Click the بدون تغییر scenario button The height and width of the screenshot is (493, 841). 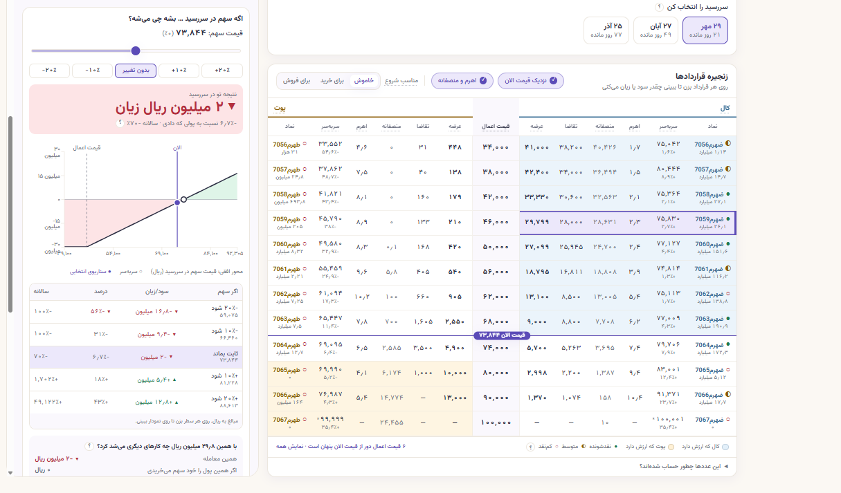(136, 71)
